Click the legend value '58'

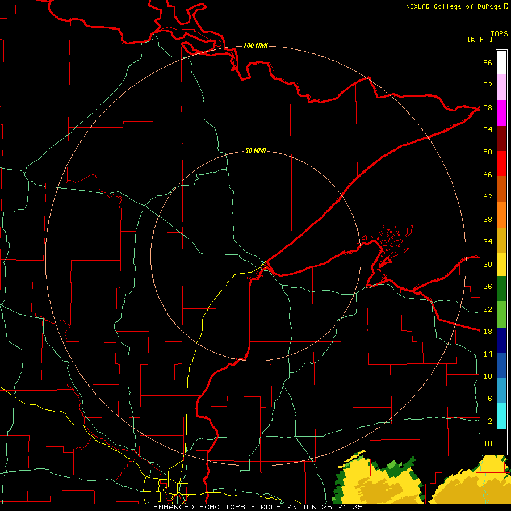488,107
